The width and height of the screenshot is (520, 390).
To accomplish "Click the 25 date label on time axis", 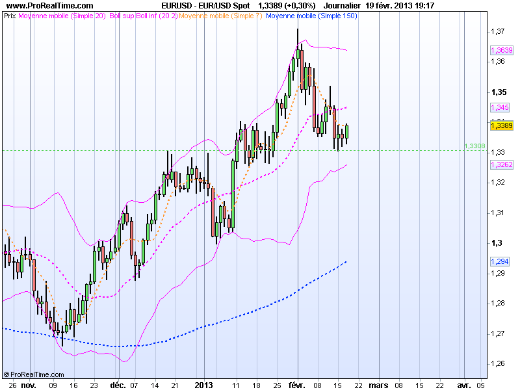I will 277,385.
